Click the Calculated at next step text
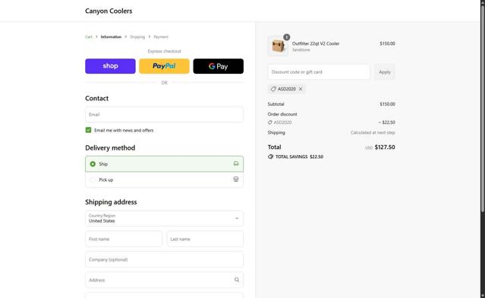This screenshot has height=298, width=485. point(373,132)
